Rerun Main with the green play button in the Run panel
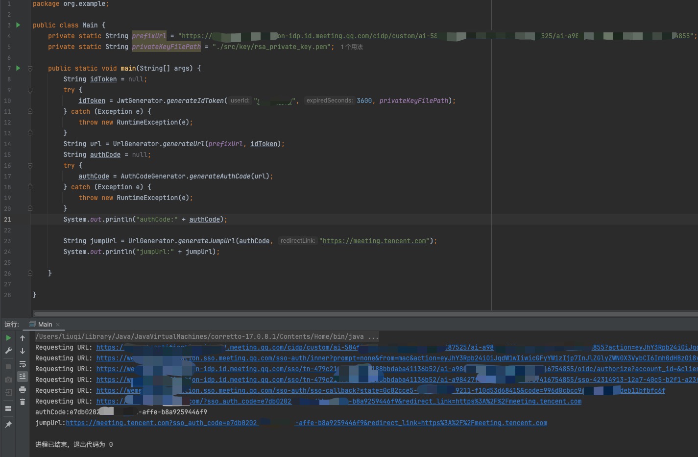 [8, 338]
